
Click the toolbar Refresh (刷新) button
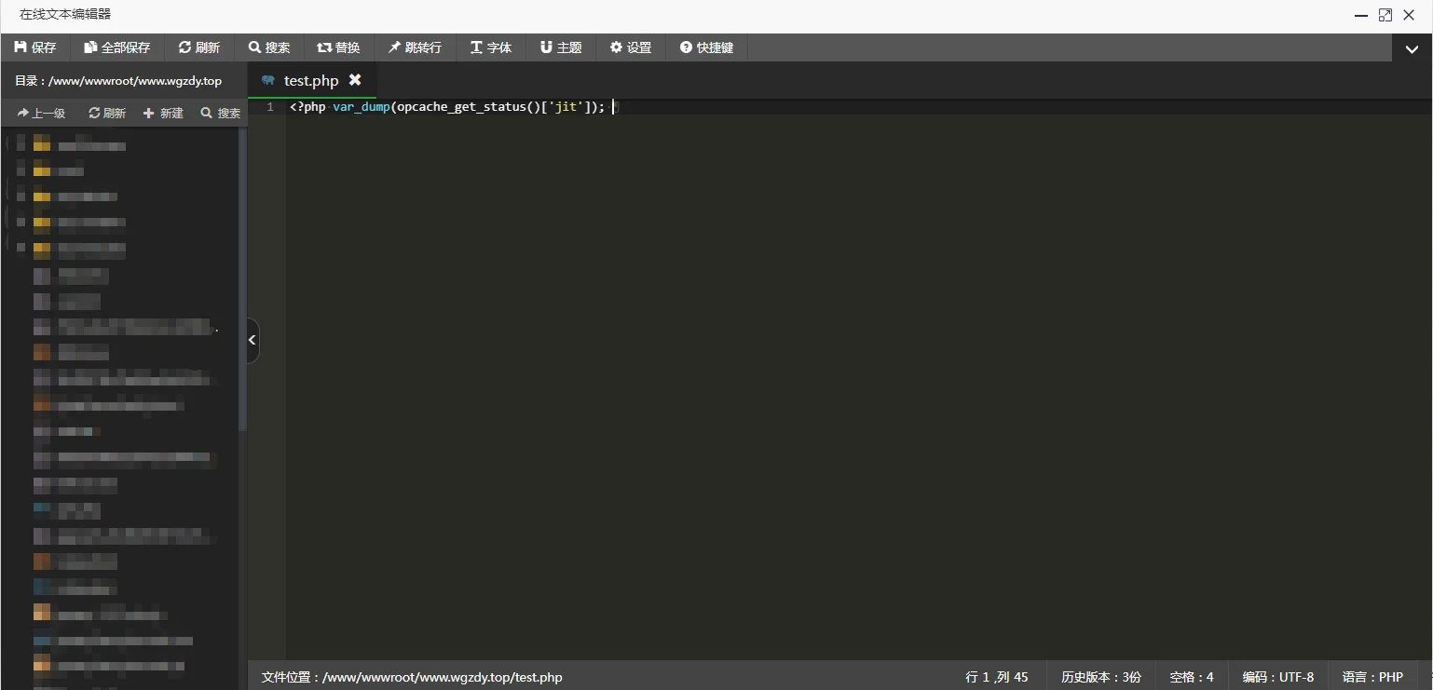pos(199,47)
